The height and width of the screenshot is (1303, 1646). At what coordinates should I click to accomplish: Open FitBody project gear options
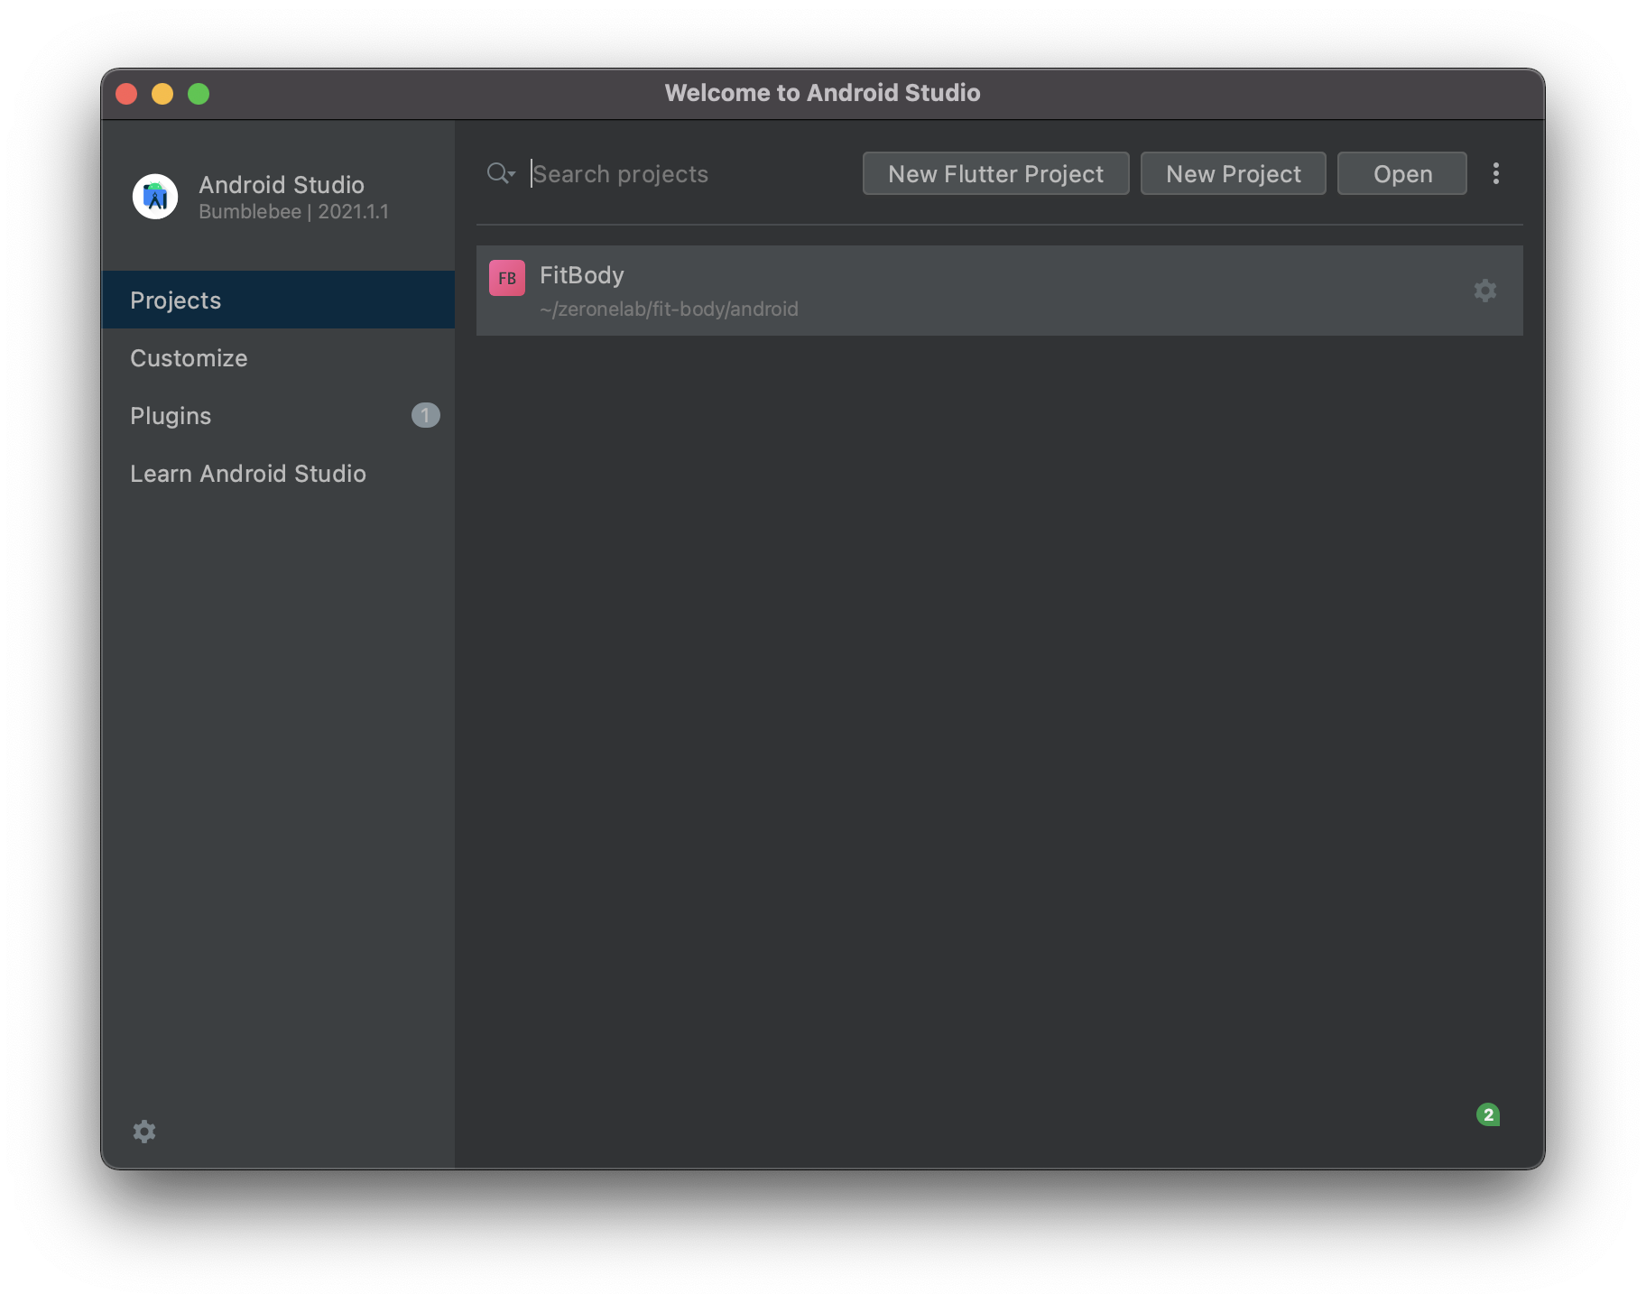[1484, 291]
